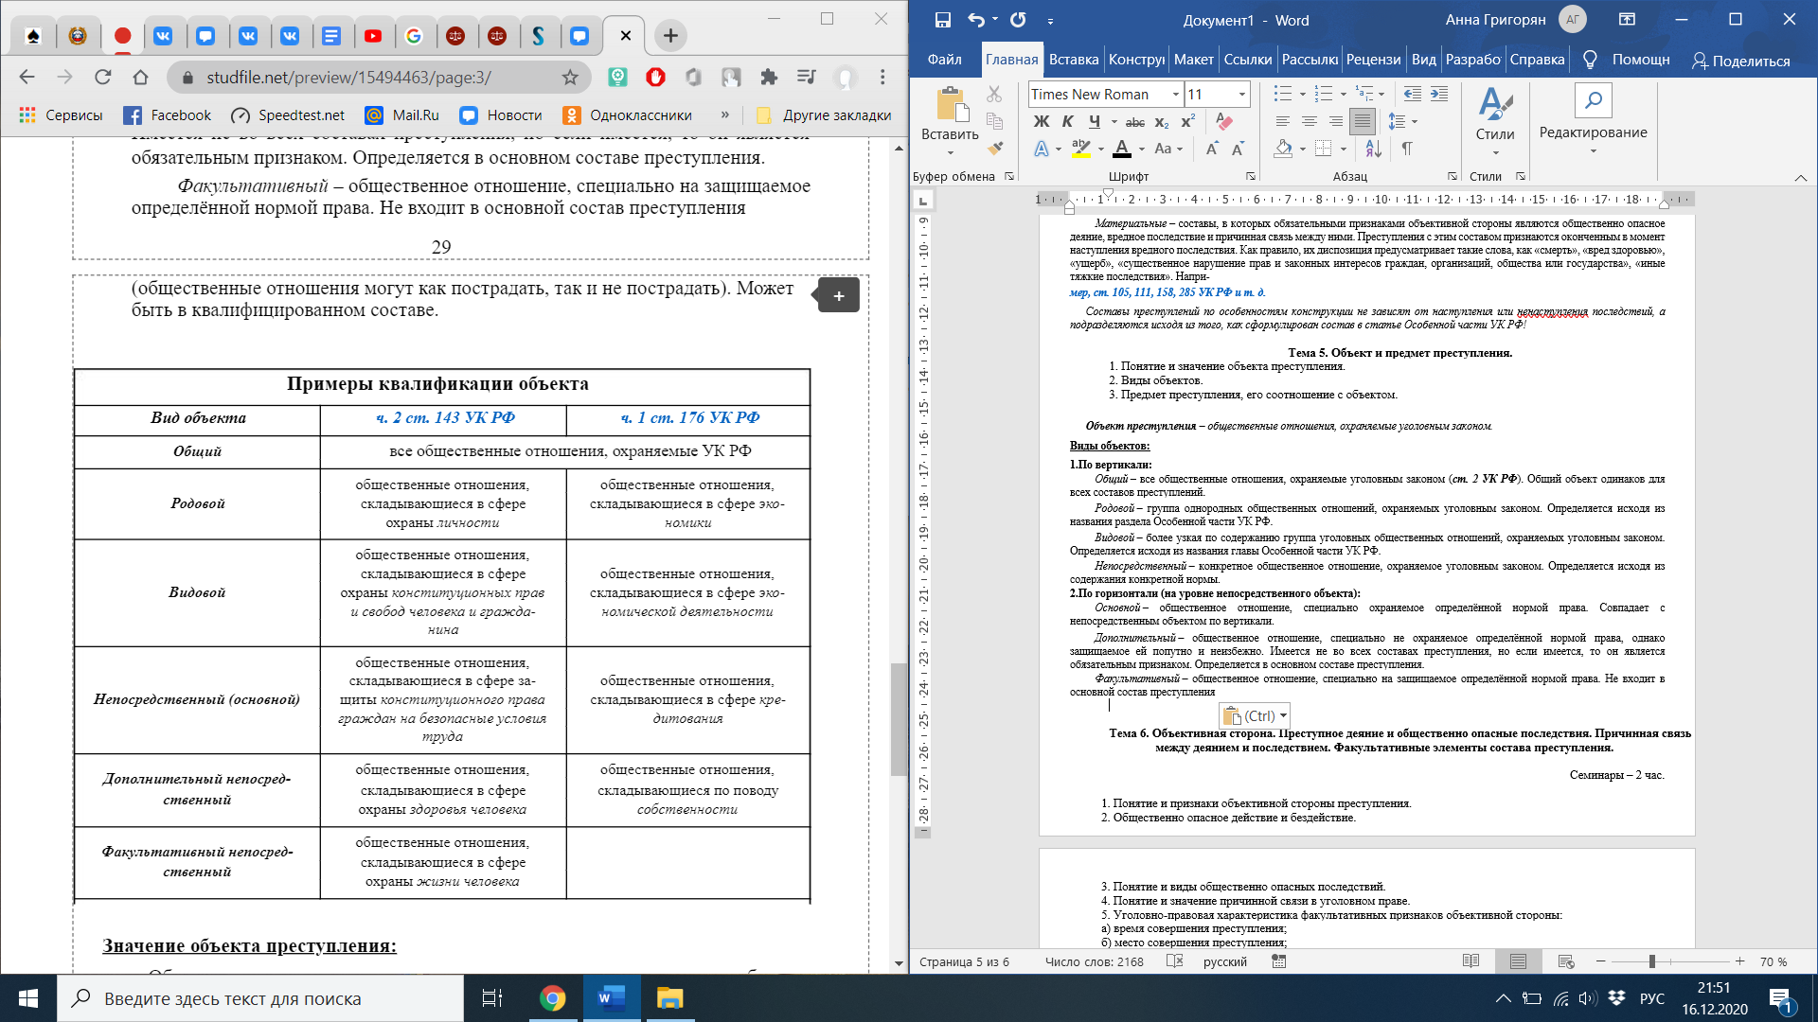Screen dimensions: 1818x1022
Task: Open the Times New Roman font dropdown
Action: (x=1176, y=94)
